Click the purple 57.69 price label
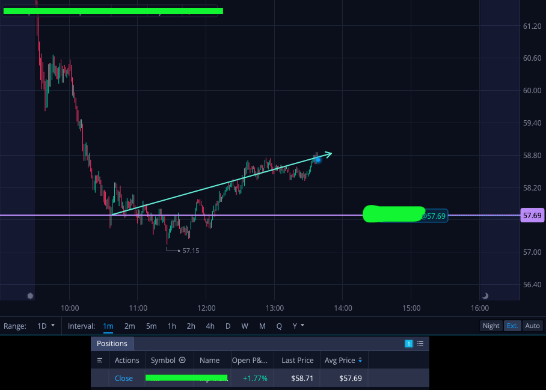Viewport: 546px width, 390px height. pyautogui.click(x=532, y=215)
